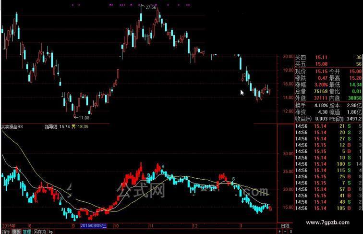363x234 pixels.
Task: Open the www.7gpzb.com link
Action: pyautogui.click(x=327, y=222)
